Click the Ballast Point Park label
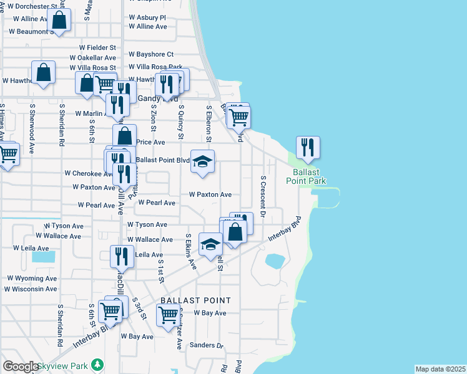Viewport: 467px width, 374px height. click(306, 176)
